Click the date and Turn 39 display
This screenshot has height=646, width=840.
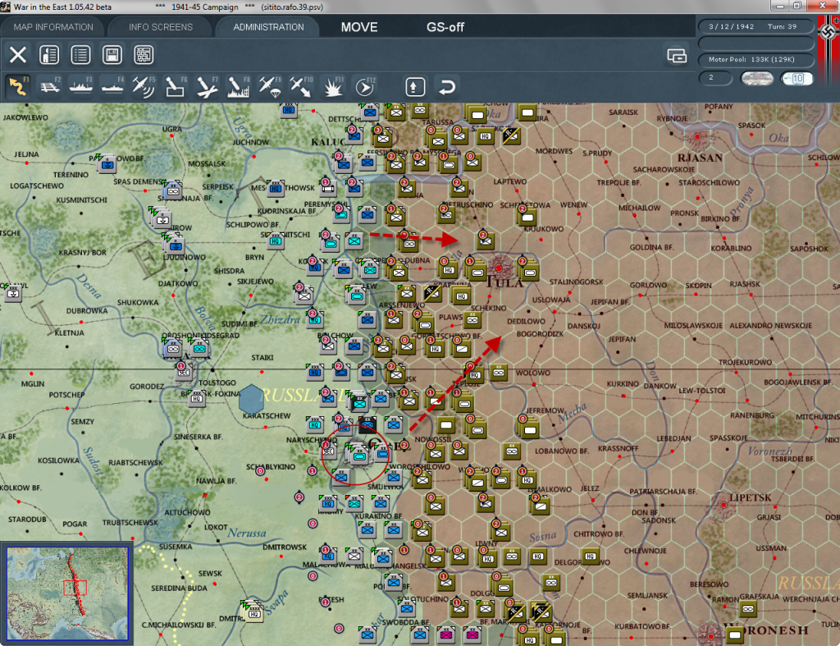click(x=756, y=26)
